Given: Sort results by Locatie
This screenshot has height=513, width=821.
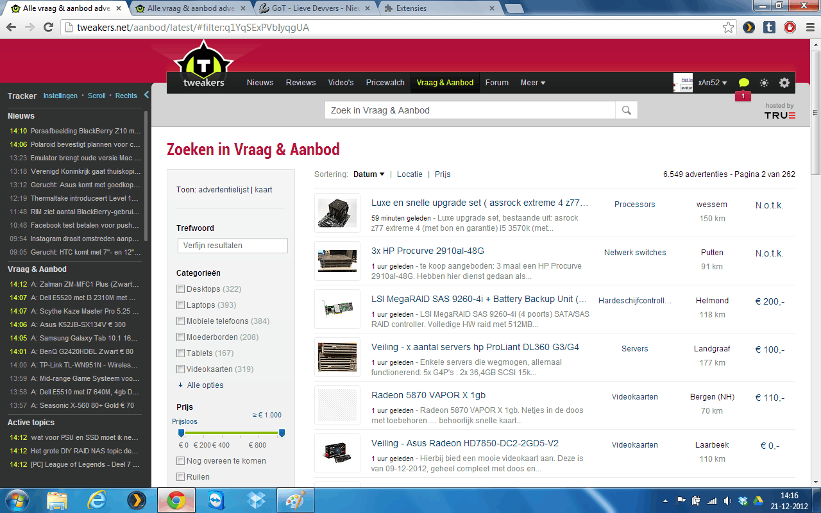Looking at the screenshot, I should (410, 174).
